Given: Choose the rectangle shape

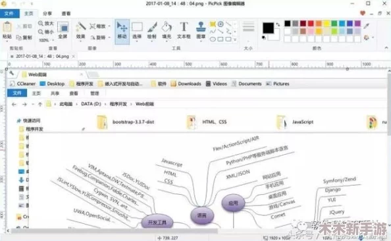Looking at the screenshot, I should 221,39.
